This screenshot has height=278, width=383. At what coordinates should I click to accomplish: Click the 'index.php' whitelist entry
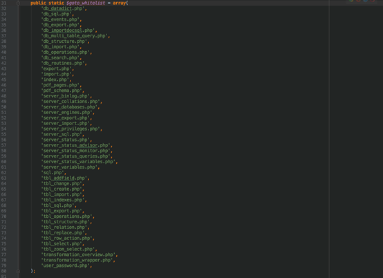[x=55, y=80]
